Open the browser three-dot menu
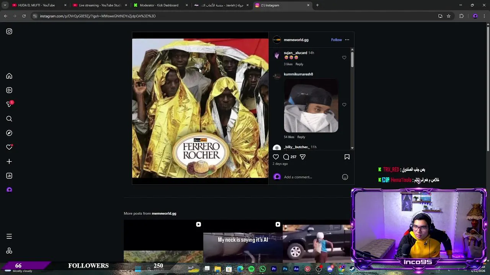This screenshot has height=275, width=490. (485, 16)
